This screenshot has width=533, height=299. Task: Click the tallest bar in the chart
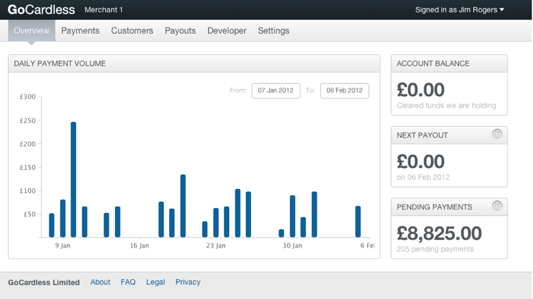pos(73,180)
